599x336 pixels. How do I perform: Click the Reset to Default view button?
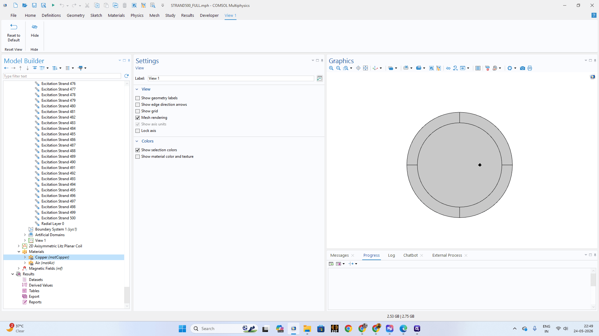14,33
